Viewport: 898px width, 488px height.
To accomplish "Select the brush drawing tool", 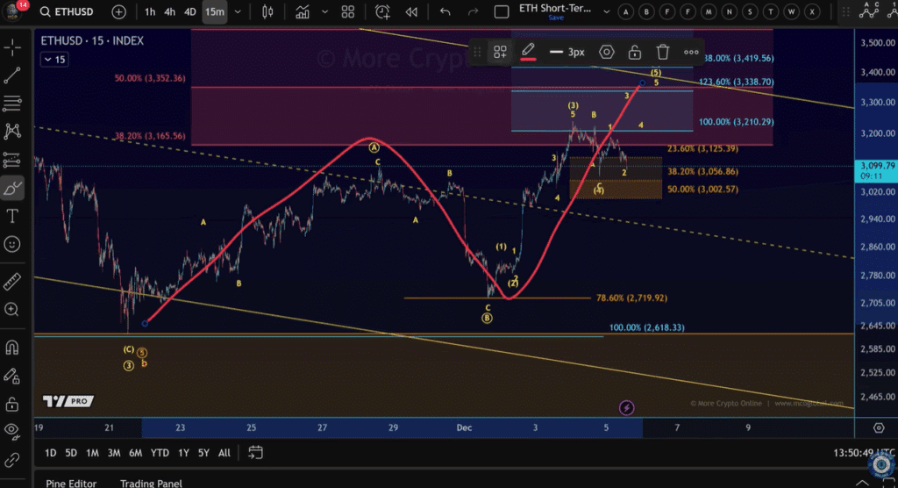I will tap(12, 188).
